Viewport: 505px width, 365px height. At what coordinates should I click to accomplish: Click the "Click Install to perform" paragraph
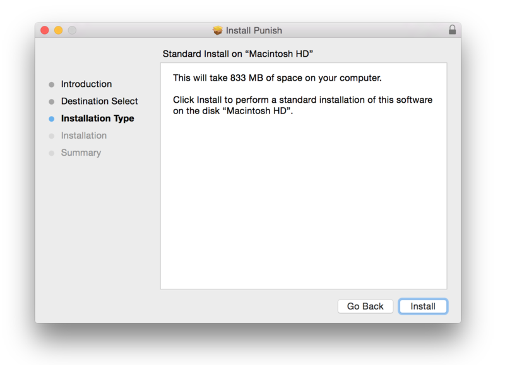[x=302, y=105]
